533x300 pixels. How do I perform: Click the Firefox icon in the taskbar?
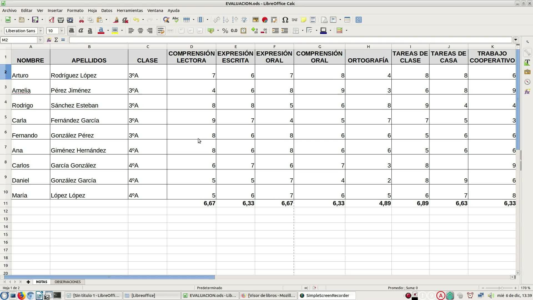pos(21,296)
